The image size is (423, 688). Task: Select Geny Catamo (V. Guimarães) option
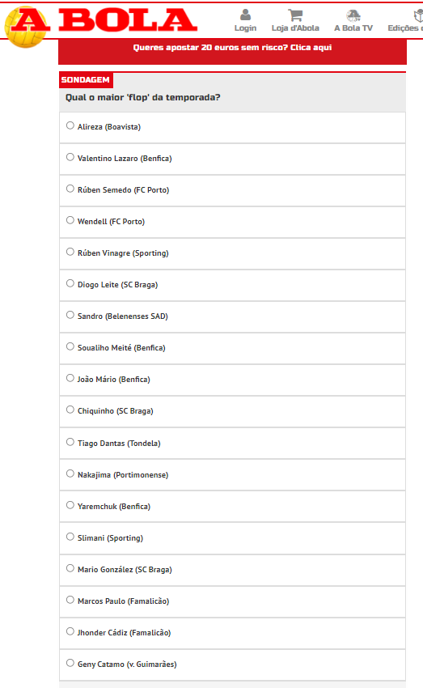[70, 663]
